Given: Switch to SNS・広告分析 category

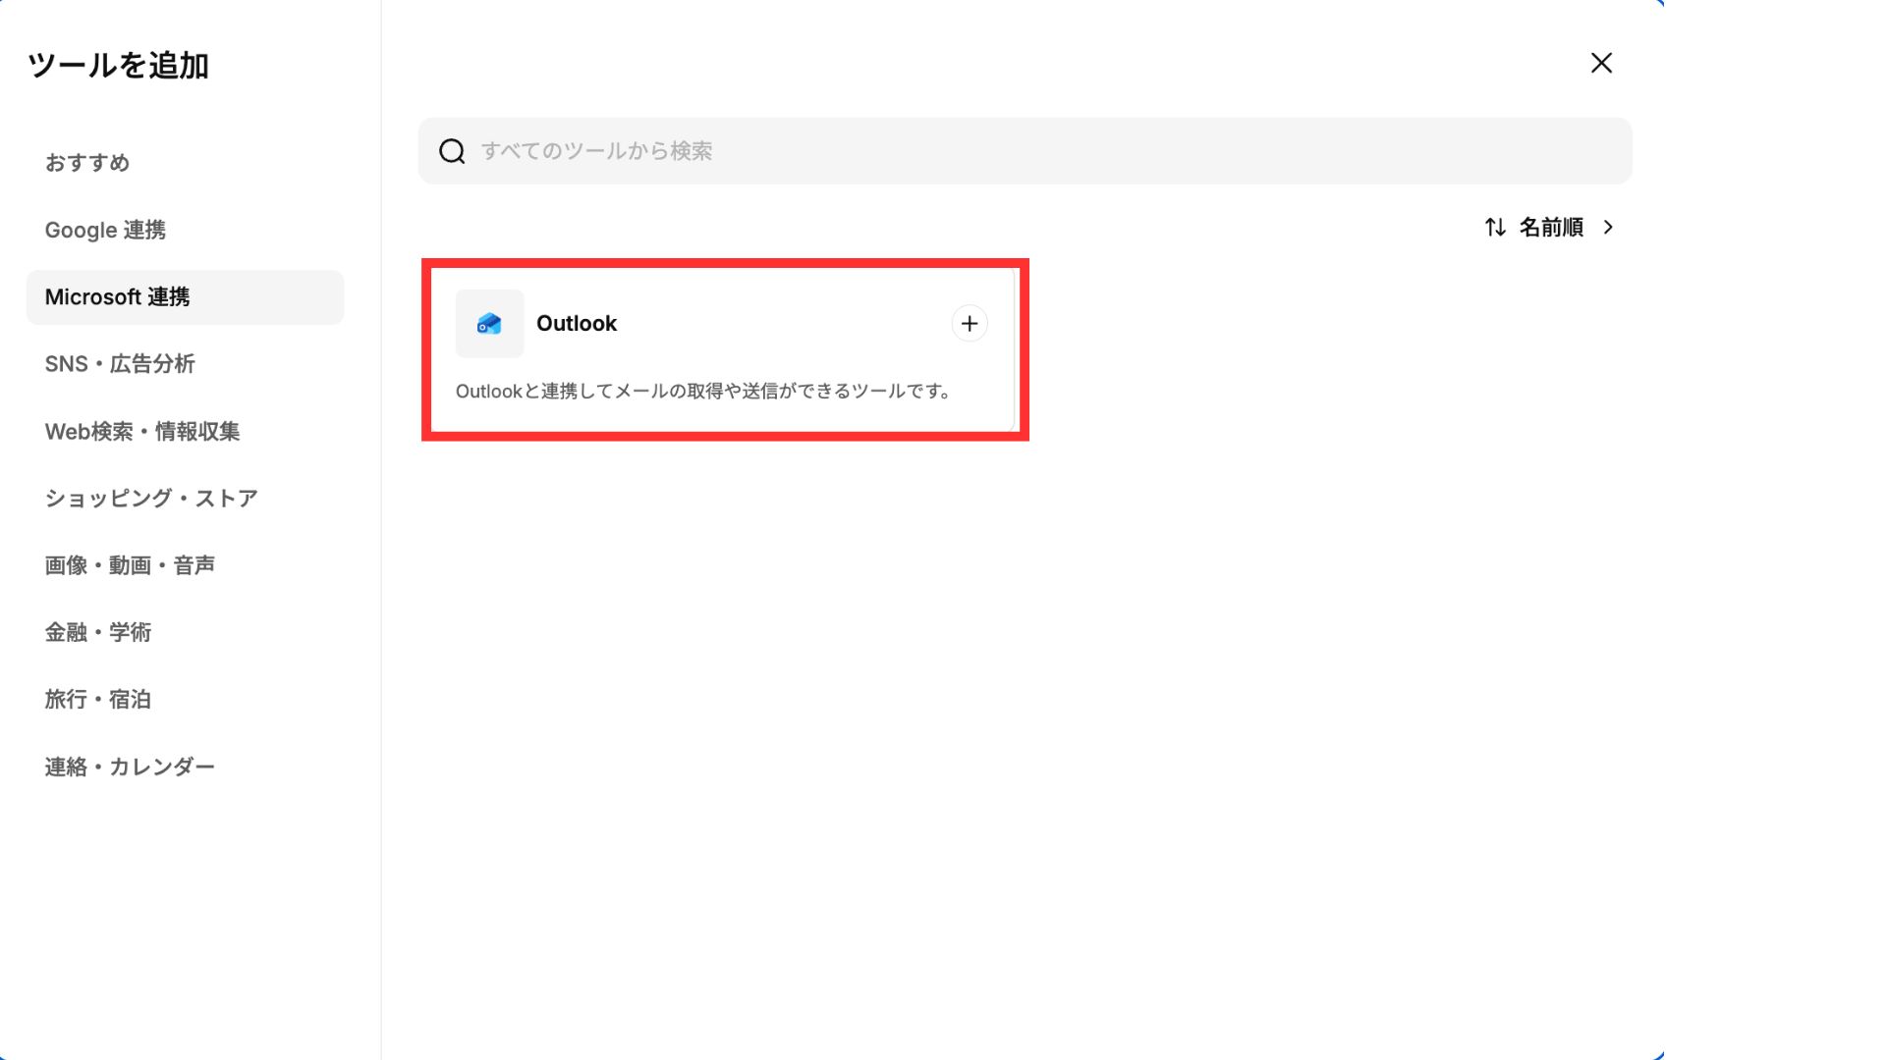Looking at the screenshot, I should [120, 364].
